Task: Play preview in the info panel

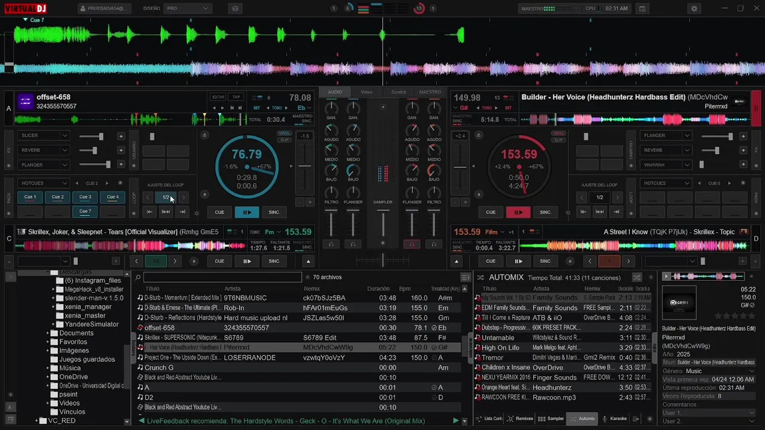Action: 666,277
